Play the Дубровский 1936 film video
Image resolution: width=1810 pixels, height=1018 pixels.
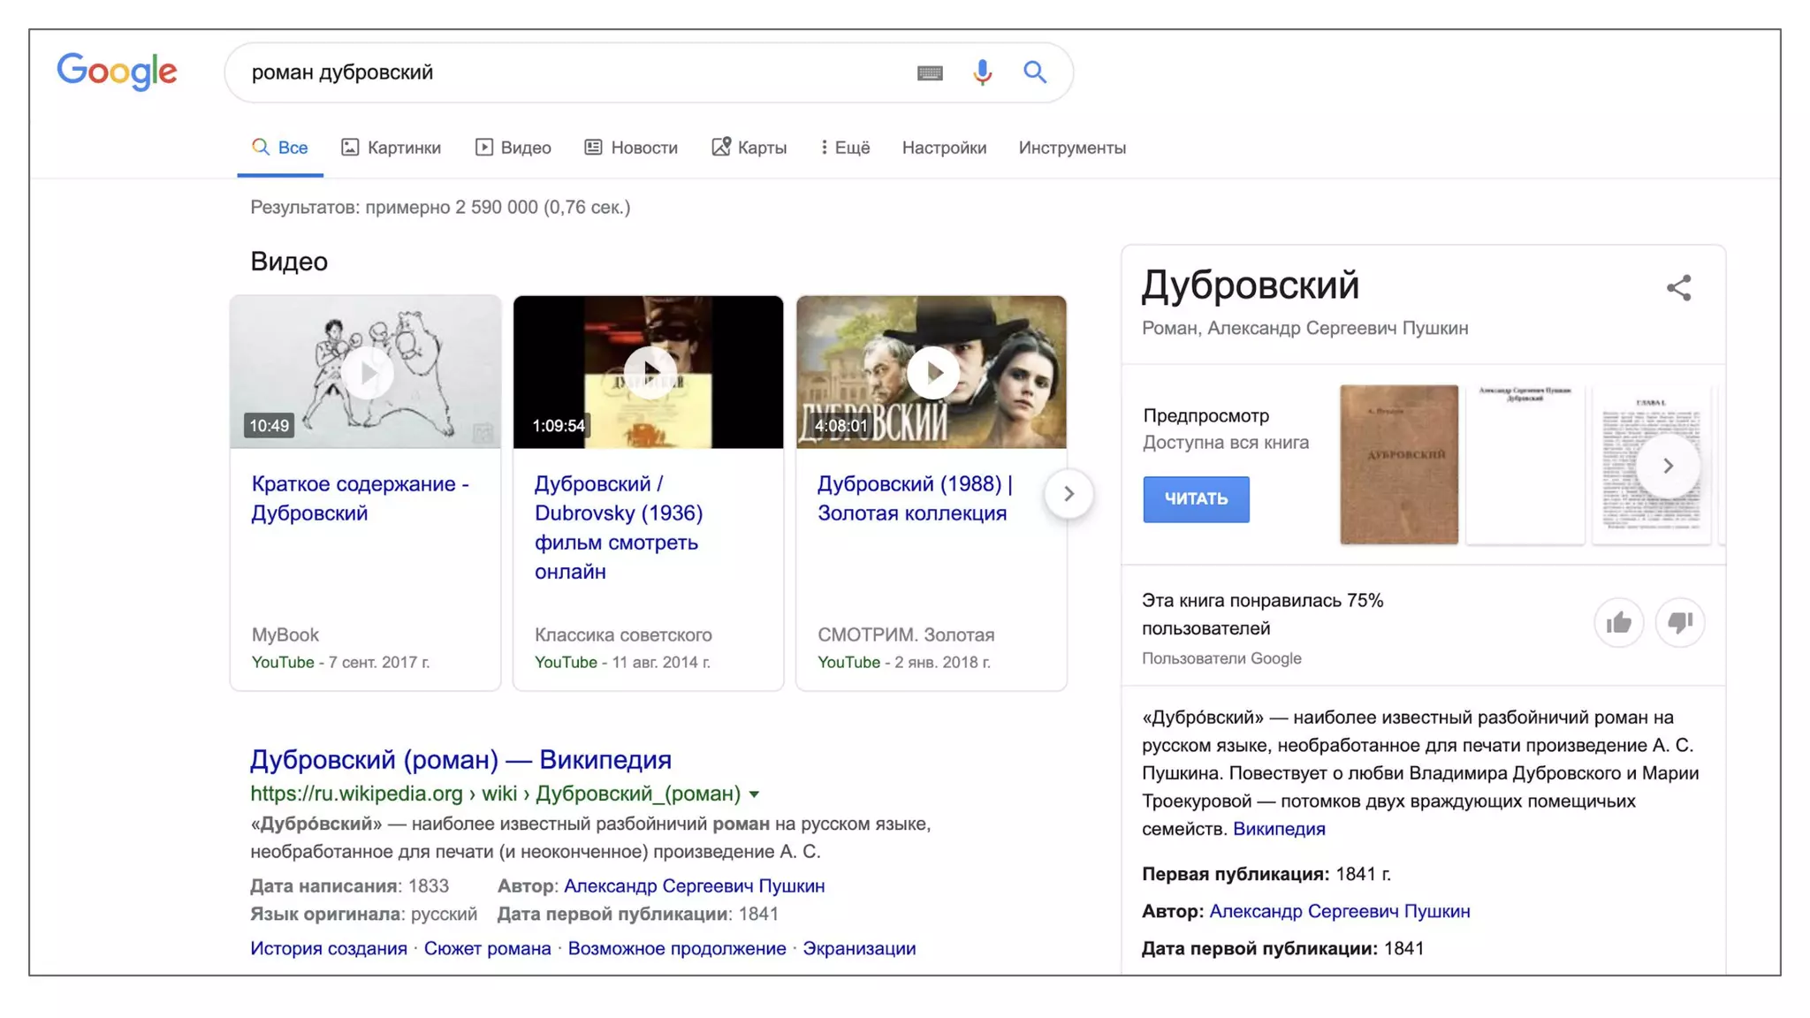click(648, 373)
